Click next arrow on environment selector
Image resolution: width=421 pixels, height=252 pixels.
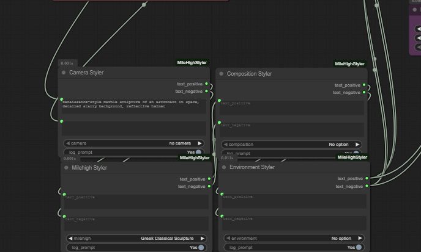(x=360, y=238)
